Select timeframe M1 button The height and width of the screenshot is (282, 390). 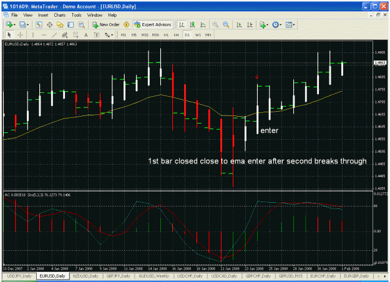124,35
